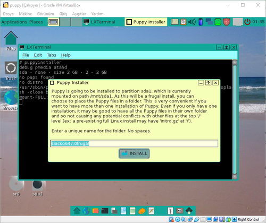Click the Right Control host key indicator
This screenshot has height=223, width=266.
[248, 219]
